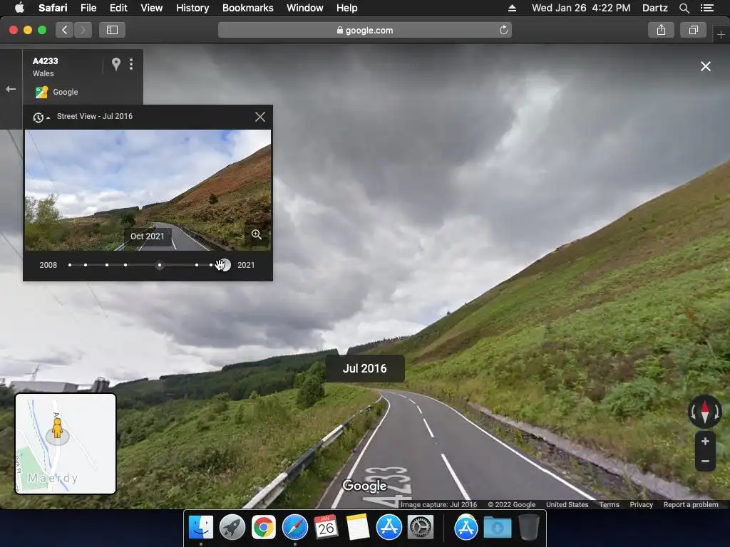The height and width of the screenshot is (547, 730).
Task: Click the United States link
Action: 567,505
